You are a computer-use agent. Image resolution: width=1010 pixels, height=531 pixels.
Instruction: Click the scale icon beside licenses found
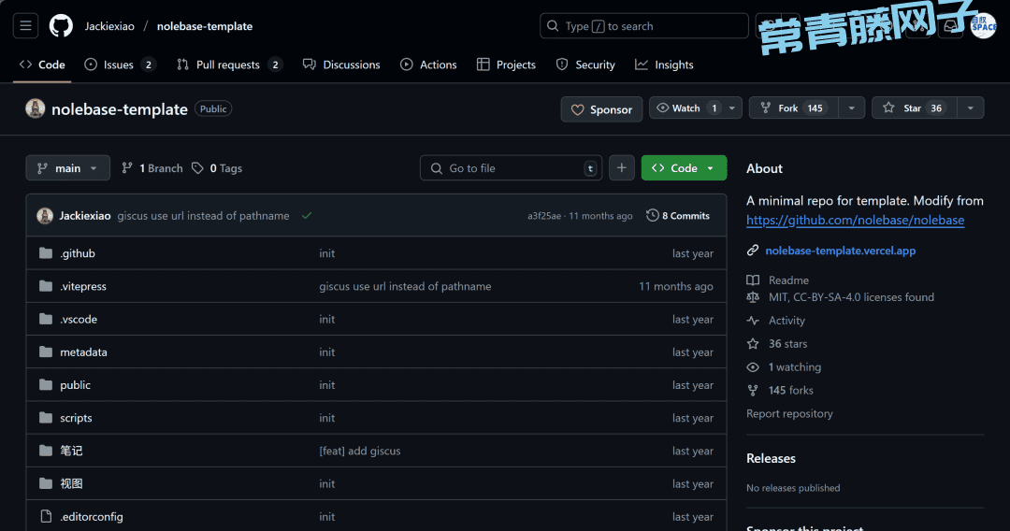(752, 296)
